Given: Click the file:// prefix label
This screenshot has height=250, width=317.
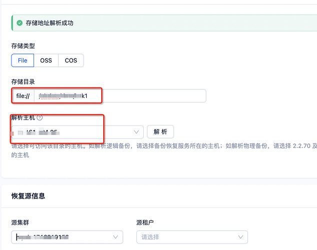Looking at the screenshot, I should (x=23, y=96).
